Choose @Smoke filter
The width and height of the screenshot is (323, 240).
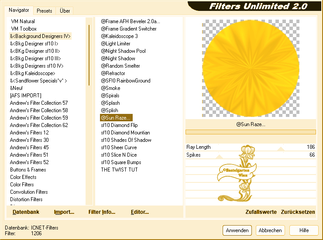(x=110, y=88)
